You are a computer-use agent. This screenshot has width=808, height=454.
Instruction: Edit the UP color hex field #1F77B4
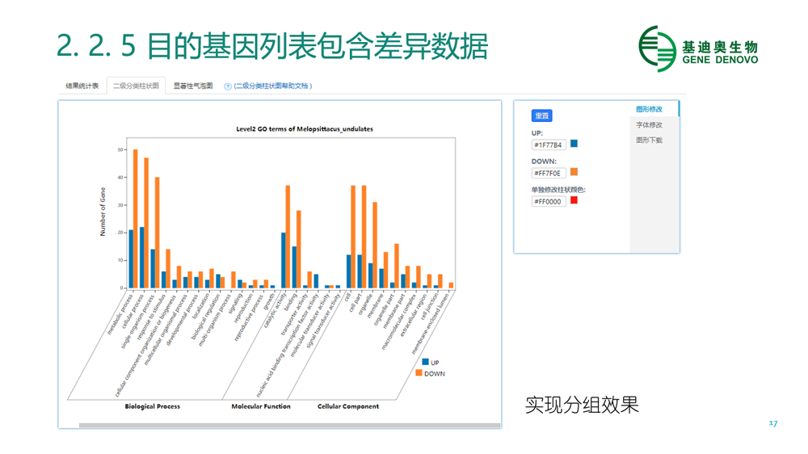549,145
